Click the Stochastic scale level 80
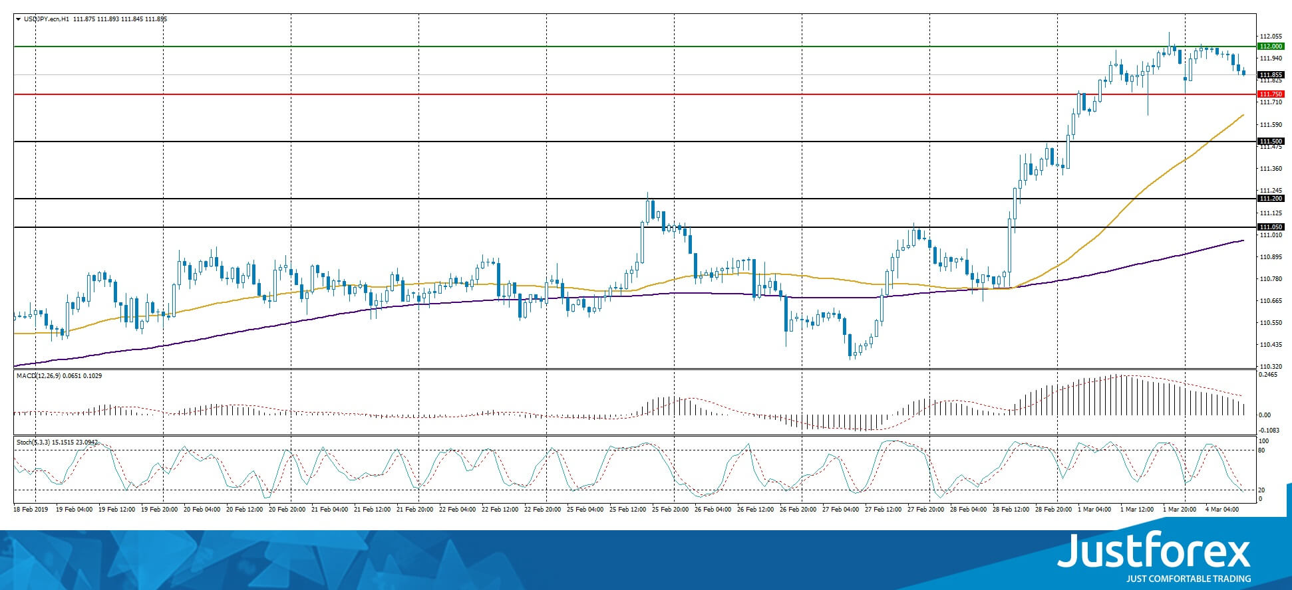The height and width of the screenshot is (590, 1292). [1261, 450]
